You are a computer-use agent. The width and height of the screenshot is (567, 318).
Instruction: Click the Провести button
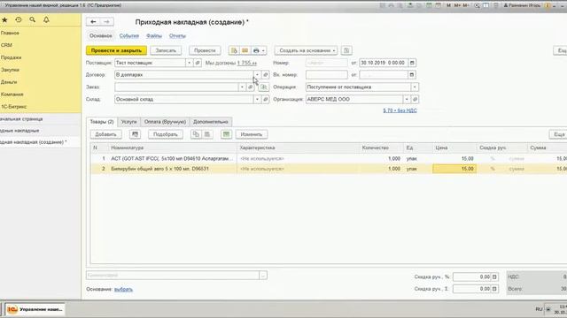tap(205, 50)
